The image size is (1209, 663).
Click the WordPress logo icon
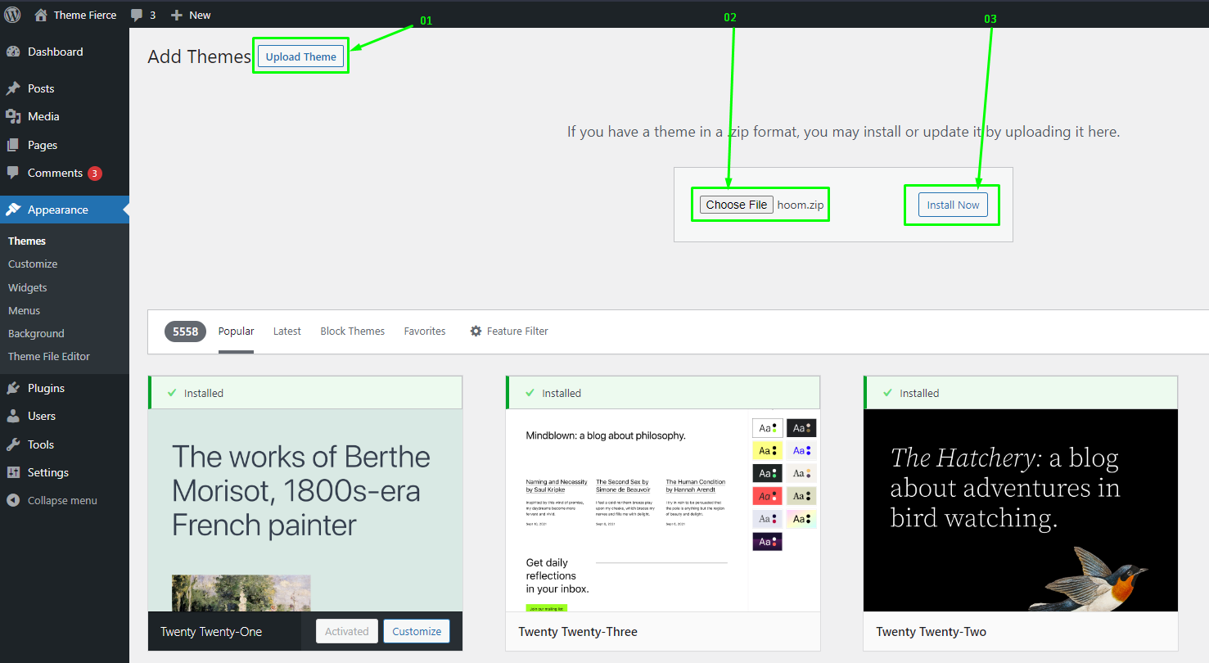tap(12, 14)
